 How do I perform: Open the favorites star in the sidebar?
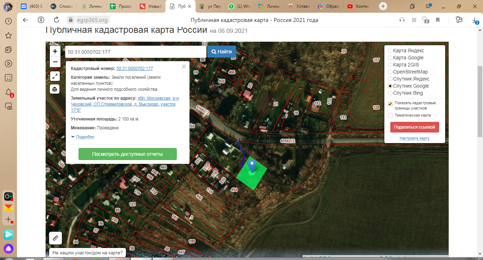coord(8,35)
